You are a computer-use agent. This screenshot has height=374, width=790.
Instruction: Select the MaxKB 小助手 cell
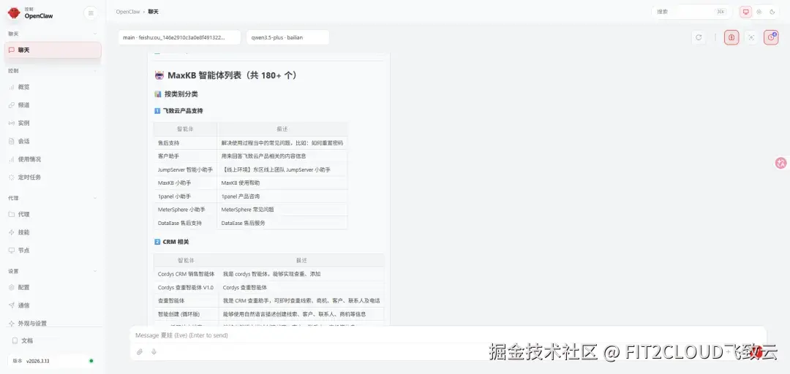point(185,183)
